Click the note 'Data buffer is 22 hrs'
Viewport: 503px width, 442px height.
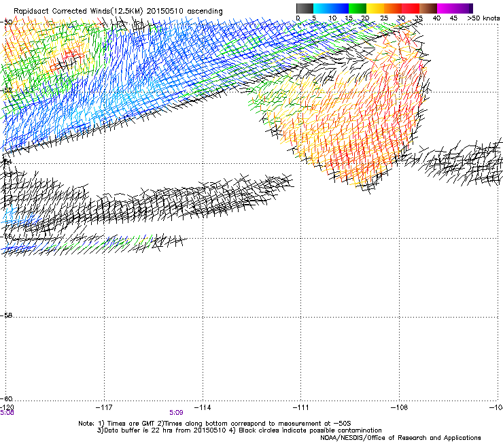pos(139,430)
